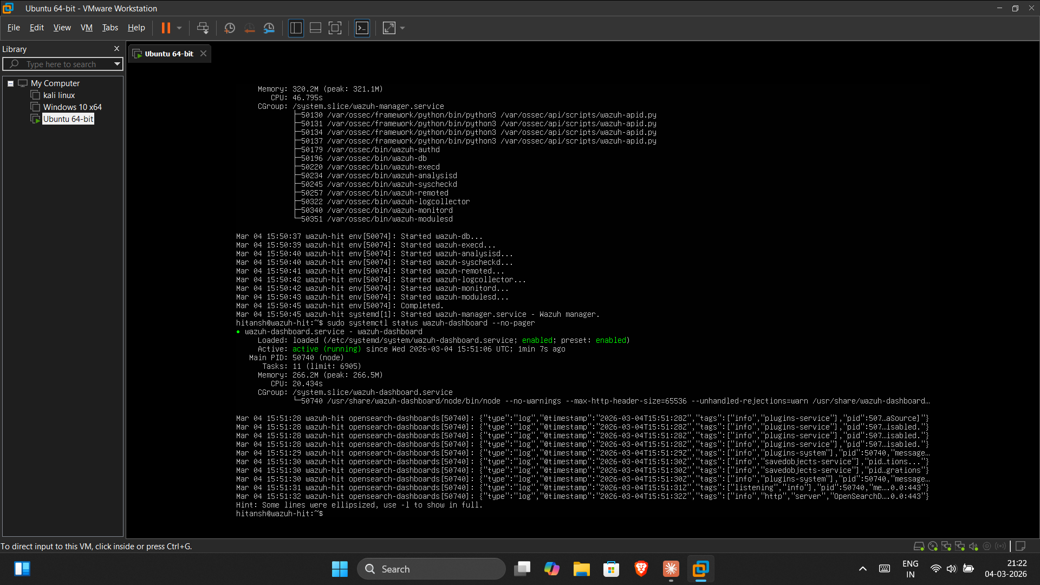The height and width of the screenshot is (585, 1040).
Task: Launch Copilot from the taskbar
Action: [552, 569]
